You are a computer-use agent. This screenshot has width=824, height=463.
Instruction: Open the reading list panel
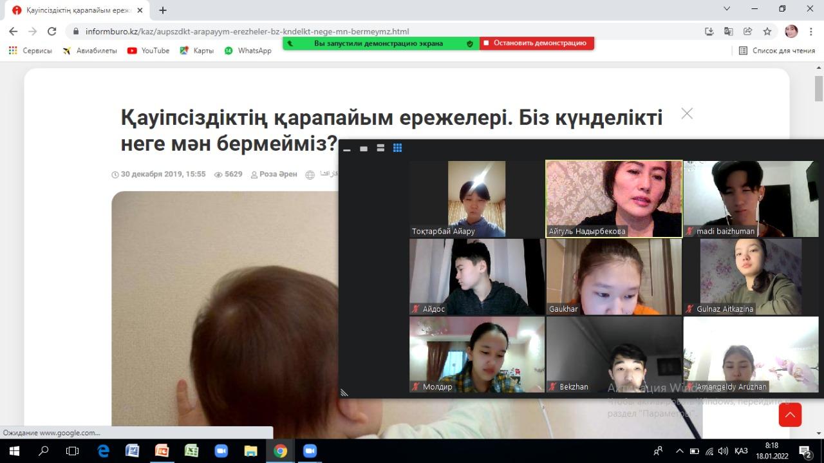pyautogui.click(x=776, y=50)
